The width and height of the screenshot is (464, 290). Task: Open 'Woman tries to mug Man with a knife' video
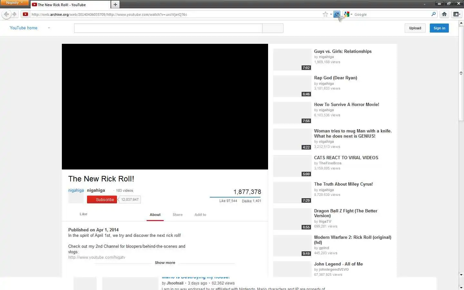pyautogui.click(x=353, y=133)
